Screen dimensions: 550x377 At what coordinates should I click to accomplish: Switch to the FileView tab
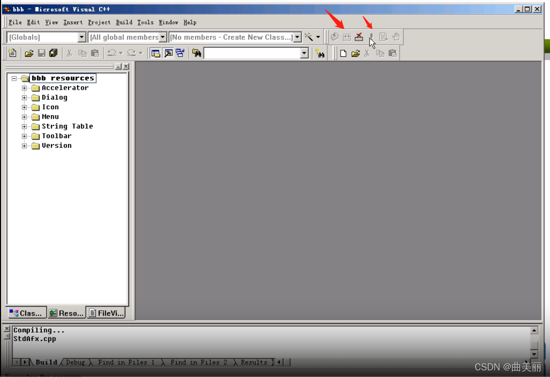[107, 313]
